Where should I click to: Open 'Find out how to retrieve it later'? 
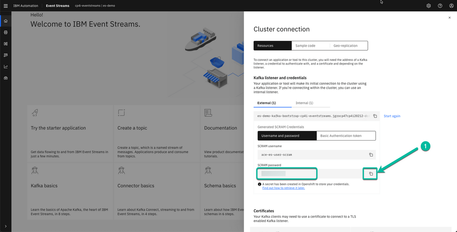click(x=283, y=188)
